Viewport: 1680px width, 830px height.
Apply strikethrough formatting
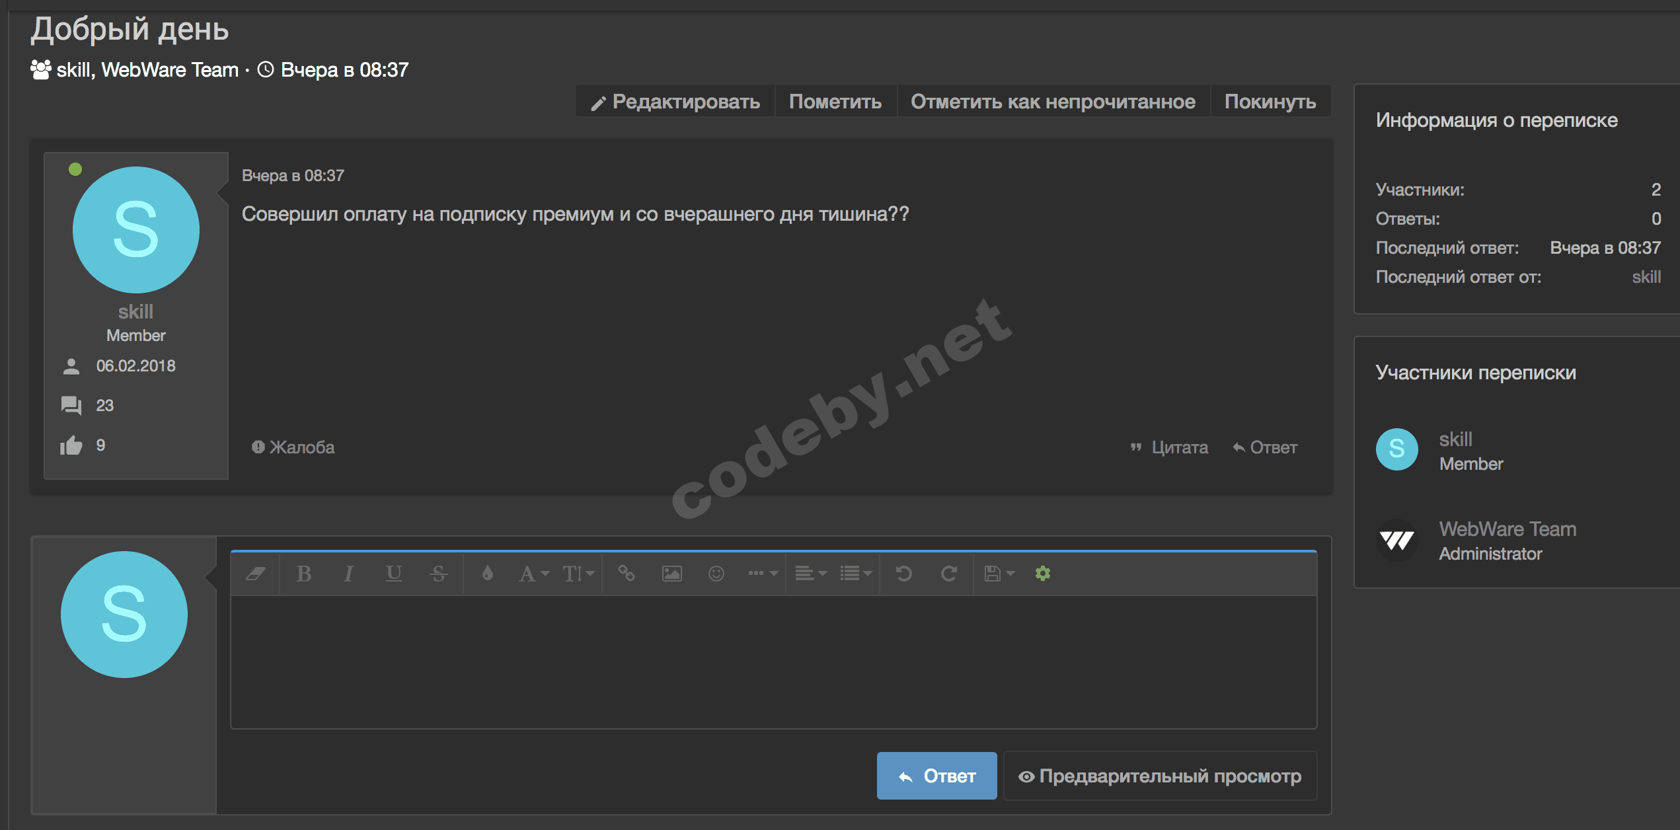point(438,574)
